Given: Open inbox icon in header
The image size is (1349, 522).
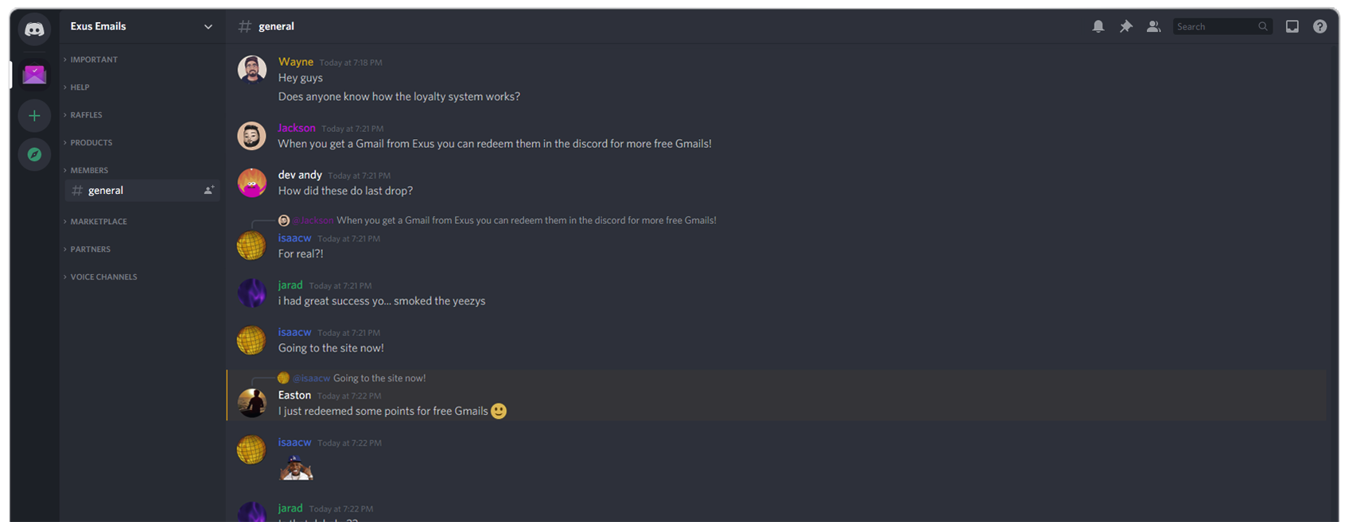Looking at the screenshot, I should click(1293, 26).
